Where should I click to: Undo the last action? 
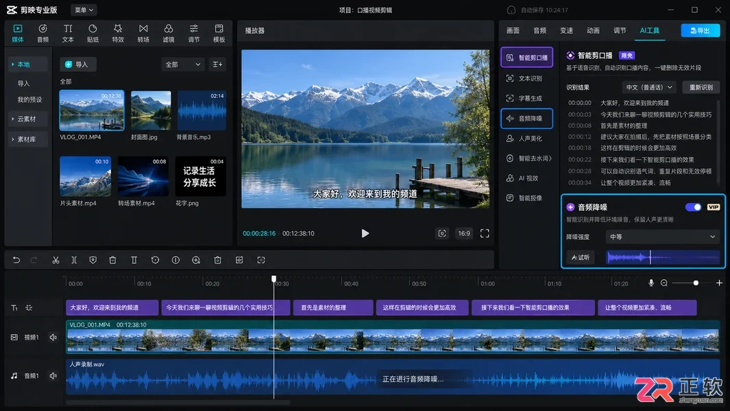[x=16, y=260]
